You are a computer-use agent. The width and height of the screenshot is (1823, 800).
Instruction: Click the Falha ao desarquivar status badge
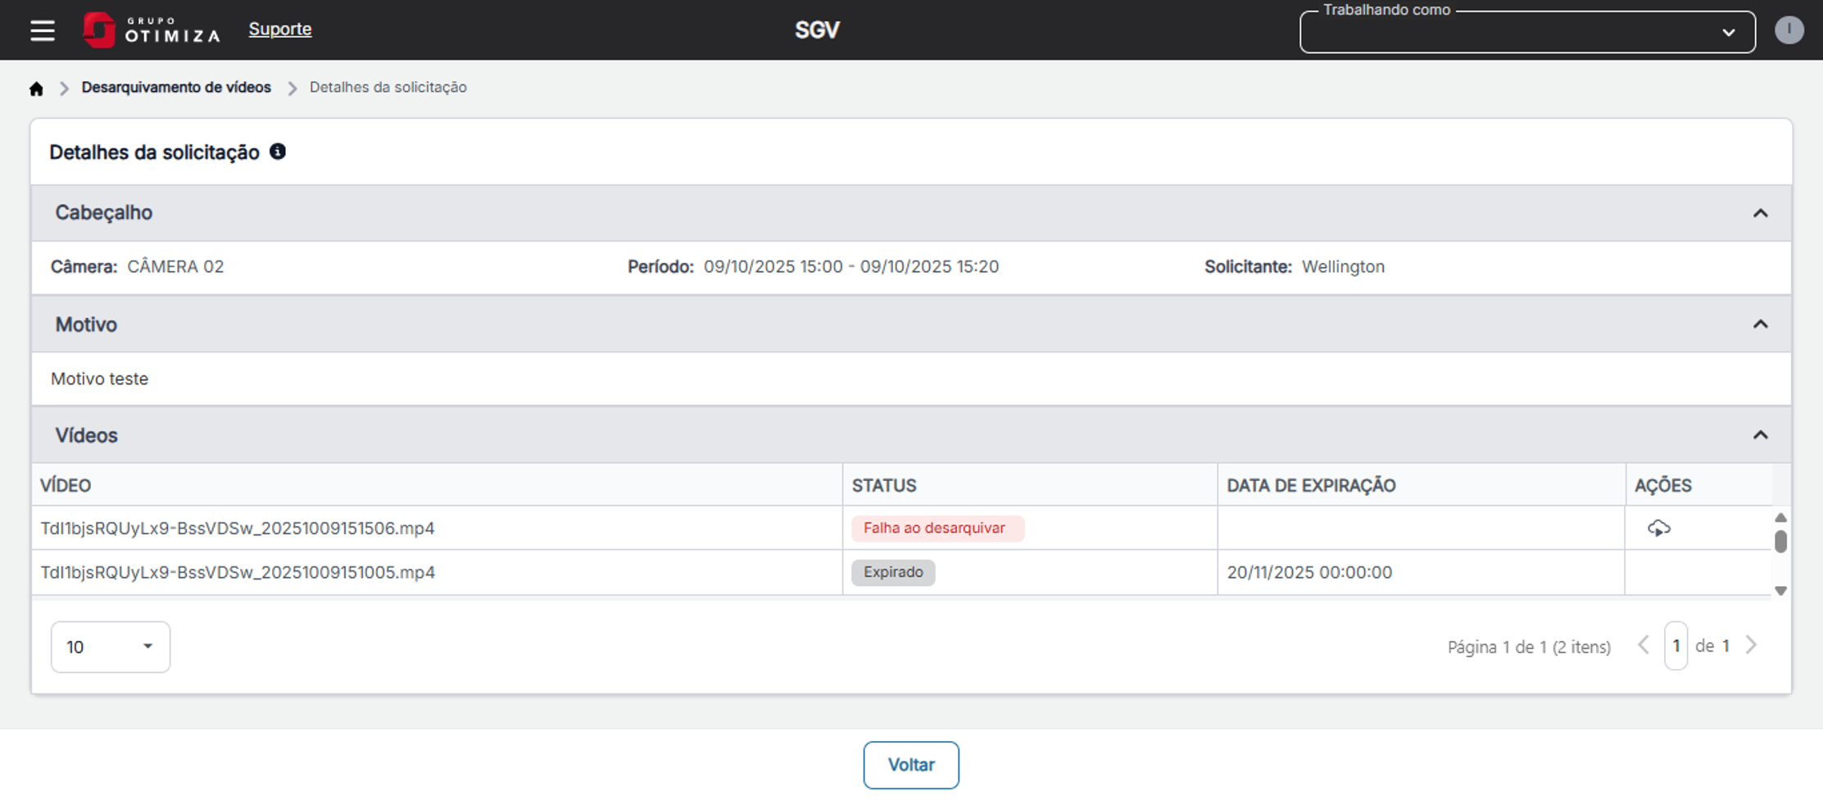tap(937, 529)
